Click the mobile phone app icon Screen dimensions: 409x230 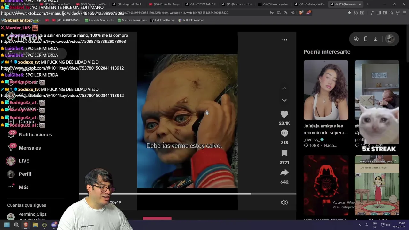(x=366, y=39)
